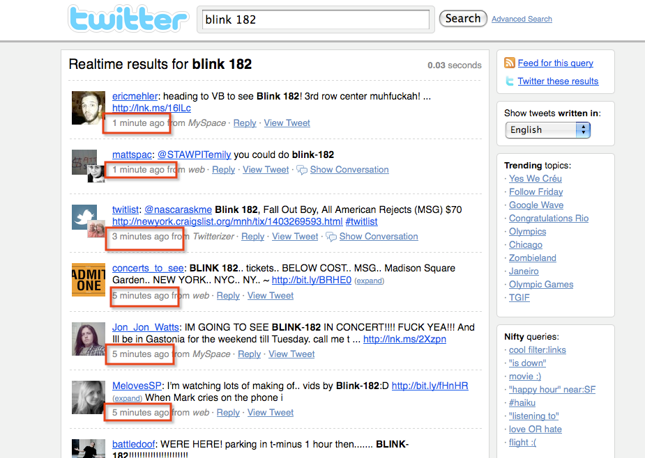The height and width of the screenshot is (458, 645).
Task: Select trending topic Yes We Créu
Action: point(535,179)
